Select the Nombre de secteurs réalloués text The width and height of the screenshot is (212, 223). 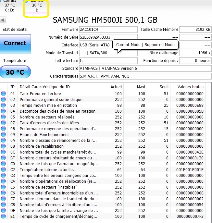point(47,117)
